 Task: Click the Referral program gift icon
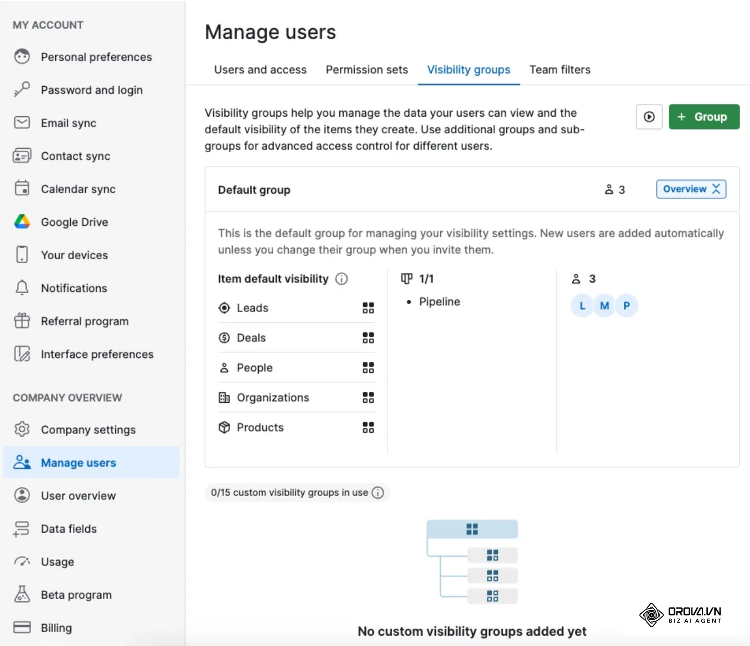22,321
